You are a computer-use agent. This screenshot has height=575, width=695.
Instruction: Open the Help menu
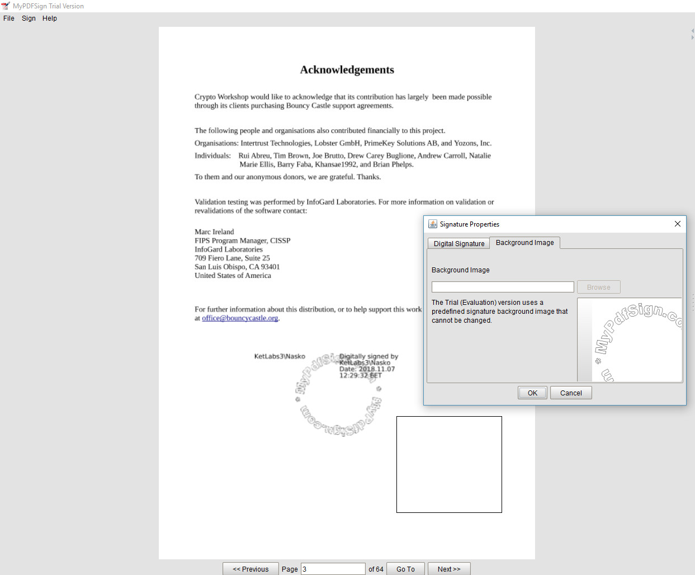tap(50, 18)
